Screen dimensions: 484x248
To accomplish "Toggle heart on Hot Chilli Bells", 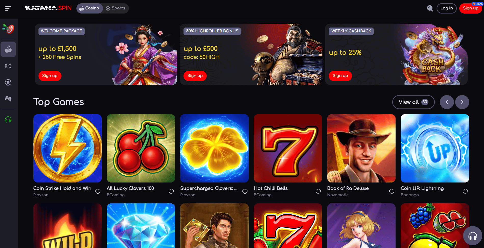I will (x=318, y=192).
